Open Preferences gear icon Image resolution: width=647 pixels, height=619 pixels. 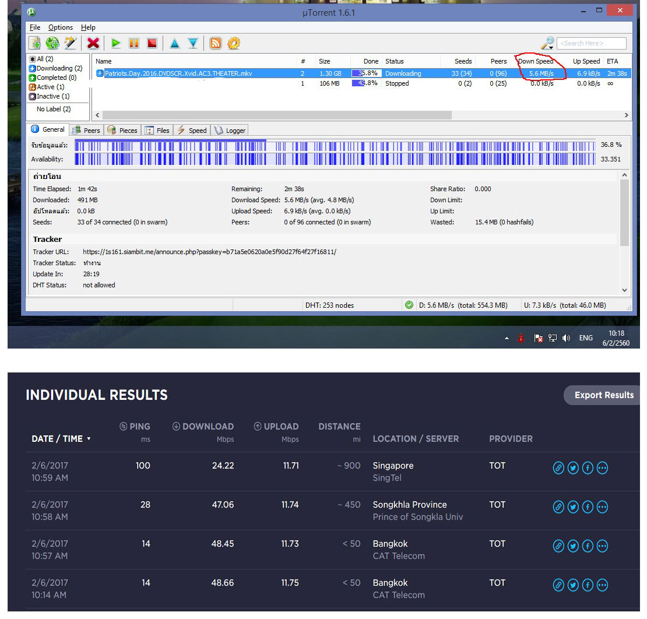point(234,43)
